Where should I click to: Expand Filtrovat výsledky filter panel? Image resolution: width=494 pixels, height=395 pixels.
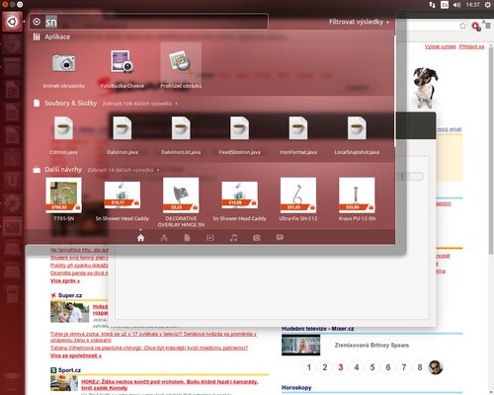tap(359, 22)
